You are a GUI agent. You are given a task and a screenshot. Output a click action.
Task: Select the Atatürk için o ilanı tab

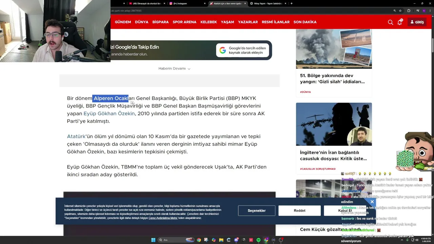tap(227, 3)
